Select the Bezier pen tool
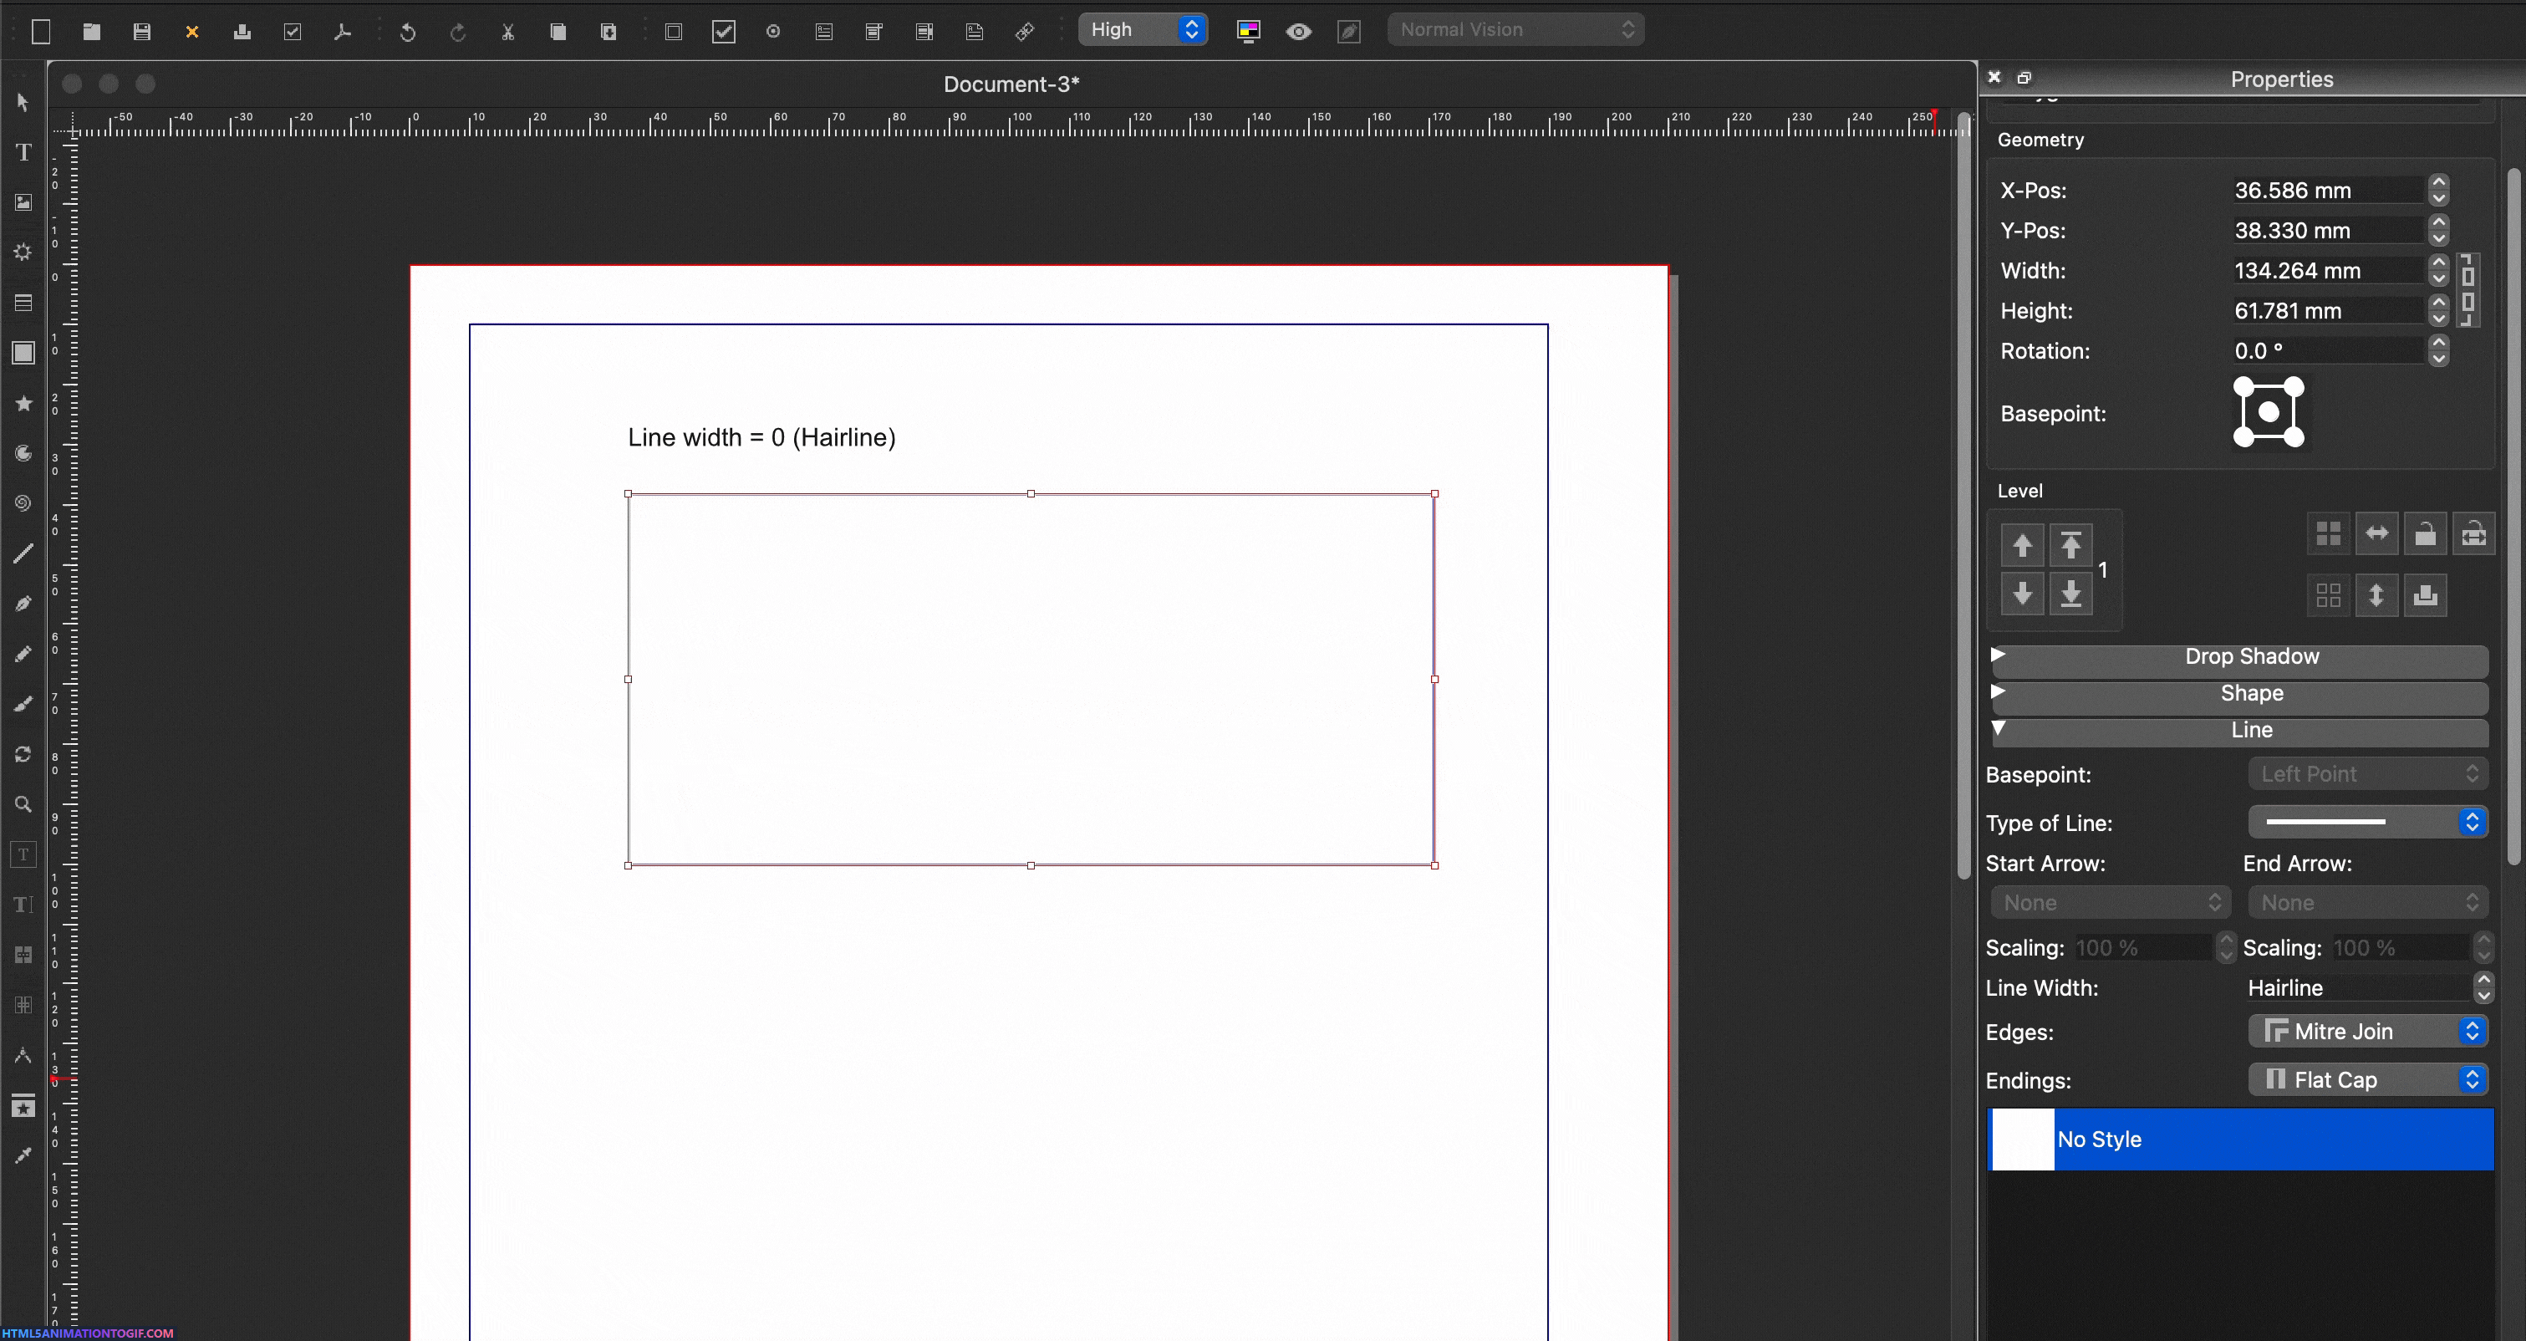The width and height of the screenshot is (2526, 1341). coord(23,604)
